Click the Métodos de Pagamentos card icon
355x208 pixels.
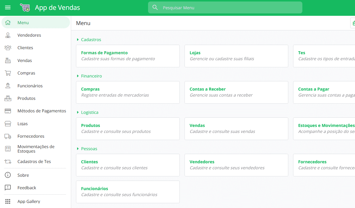(8, 111)
